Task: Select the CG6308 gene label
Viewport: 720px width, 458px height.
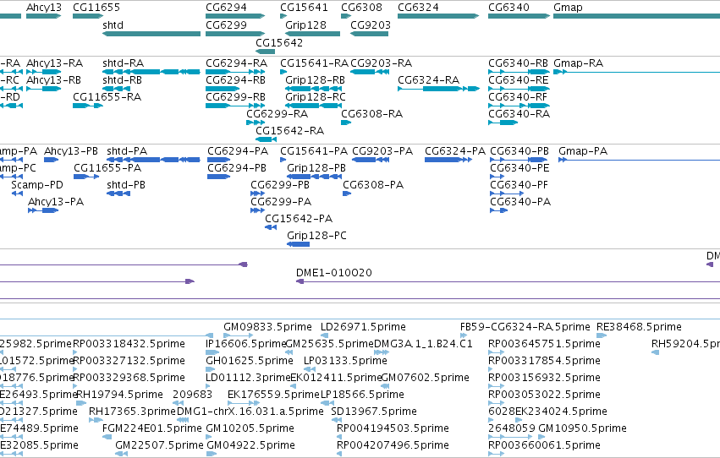Action: 361,8
